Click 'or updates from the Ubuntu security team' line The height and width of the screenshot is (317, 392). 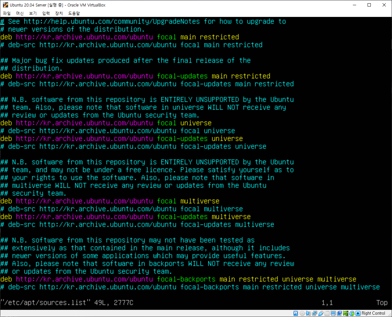(86, 271)
